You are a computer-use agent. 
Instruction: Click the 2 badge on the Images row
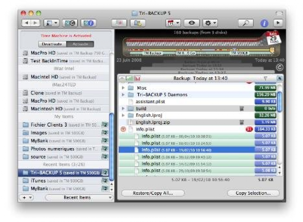point(105,133)
